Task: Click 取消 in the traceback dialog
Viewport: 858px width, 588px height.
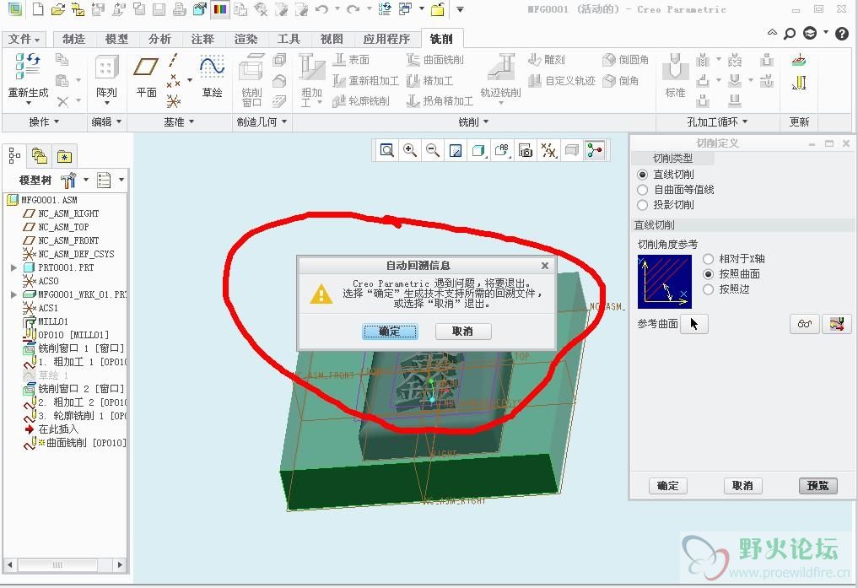Action: point(463,332)
